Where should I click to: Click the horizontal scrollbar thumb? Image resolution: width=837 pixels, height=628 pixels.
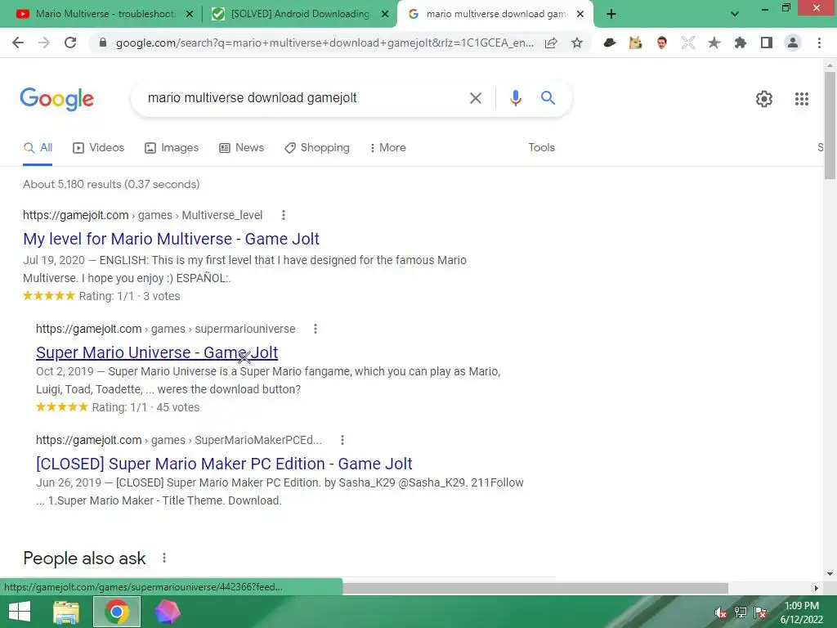tap(535, 588)
